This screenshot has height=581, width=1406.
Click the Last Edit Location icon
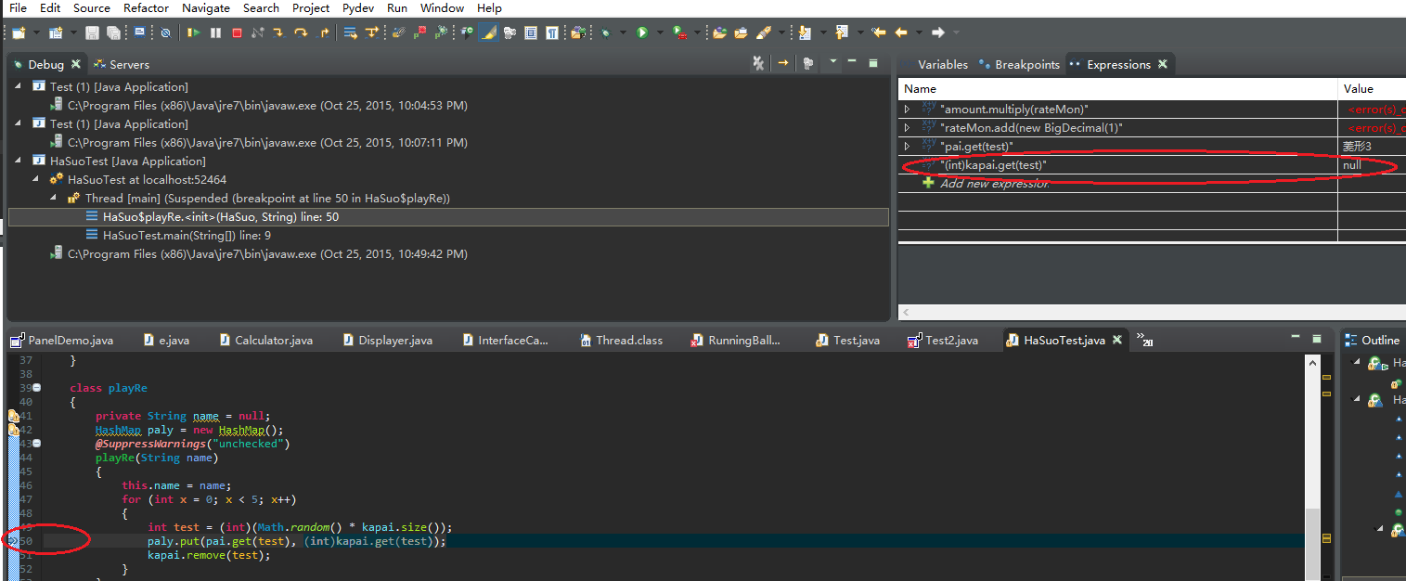878,32
